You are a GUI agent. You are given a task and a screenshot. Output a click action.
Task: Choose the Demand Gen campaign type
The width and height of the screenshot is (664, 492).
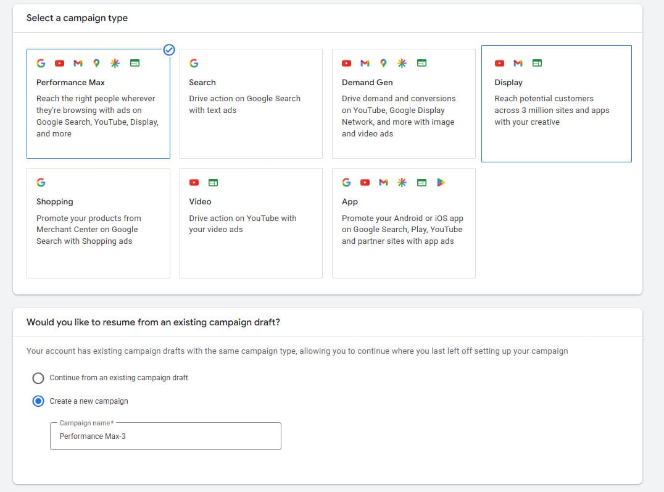tap(404, 104)
